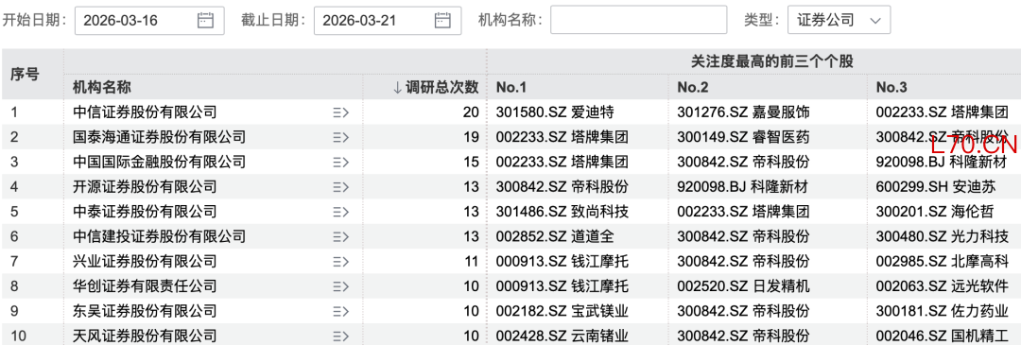Image resolution: width=1021 pixels, height=345 pixels.
Task: Click detail icon for 开源证券股份有限公司
Action: pos(340,187)
